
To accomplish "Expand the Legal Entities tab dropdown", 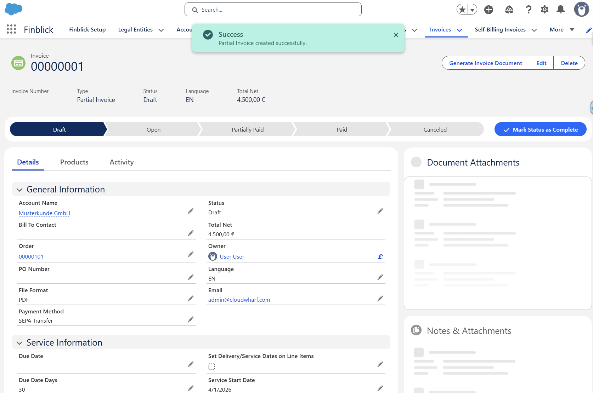I will point(161,30).
